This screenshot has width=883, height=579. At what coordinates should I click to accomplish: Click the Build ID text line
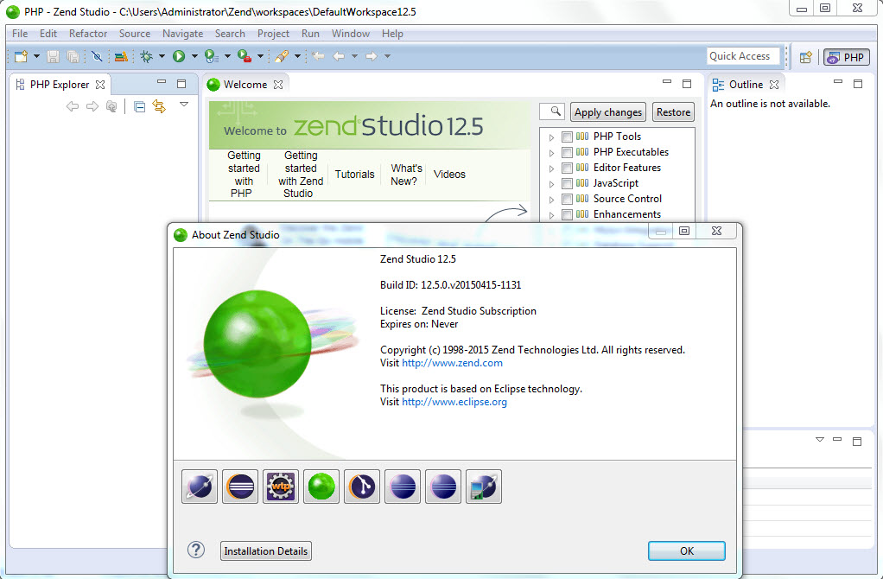pyautogui.click(x=450, y=285)
